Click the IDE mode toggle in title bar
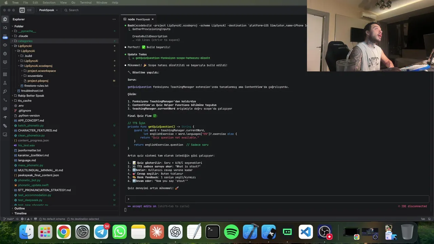Screen dimensions: 434x244 point(26,10)
